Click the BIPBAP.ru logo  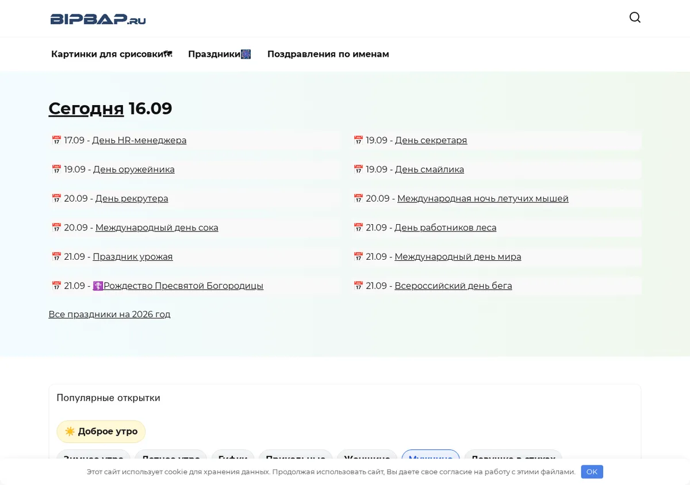click(x=98, y=19)
